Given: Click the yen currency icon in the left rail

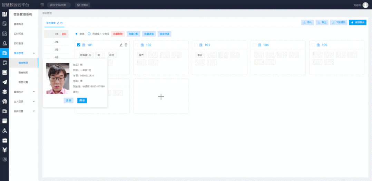Looking at the screenshot, I should (4, 150).
